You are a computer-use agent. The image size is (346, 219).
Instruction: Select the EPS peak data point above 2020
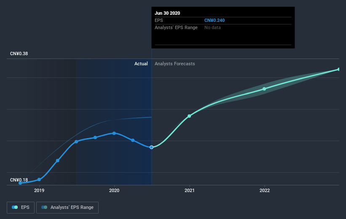point(114,133)
